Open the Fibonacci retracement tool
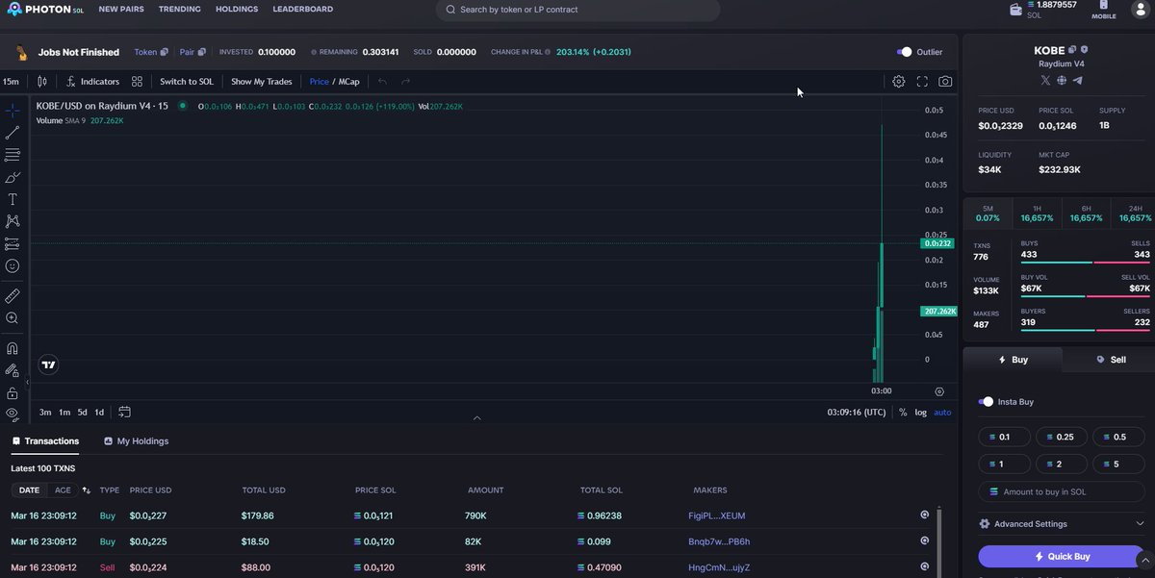This screenshot has height=578, width=1155. click(13, 155)
